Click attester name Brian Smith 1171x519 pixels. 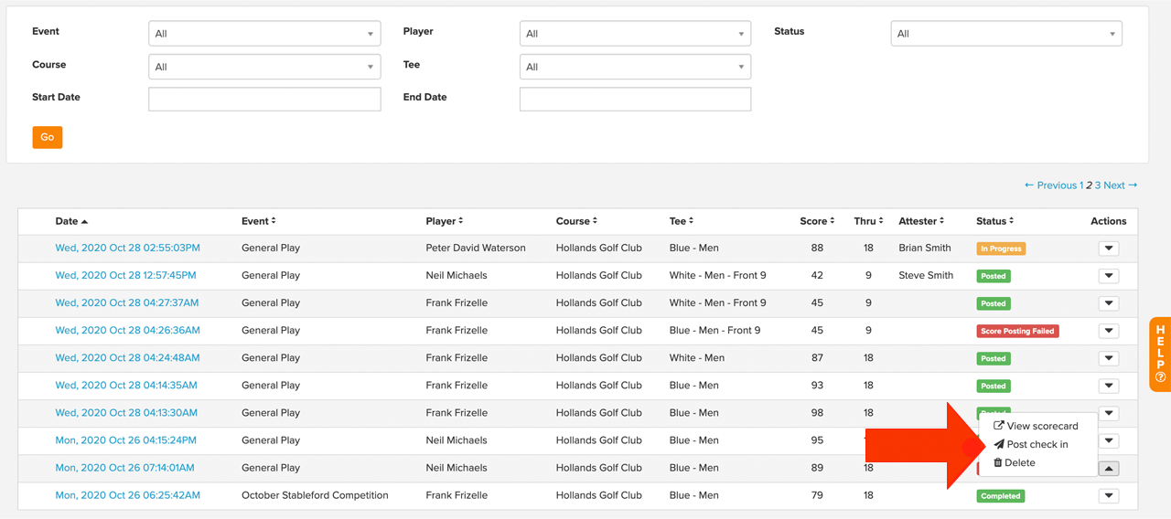pyautogui.click(x=925, y=248)
